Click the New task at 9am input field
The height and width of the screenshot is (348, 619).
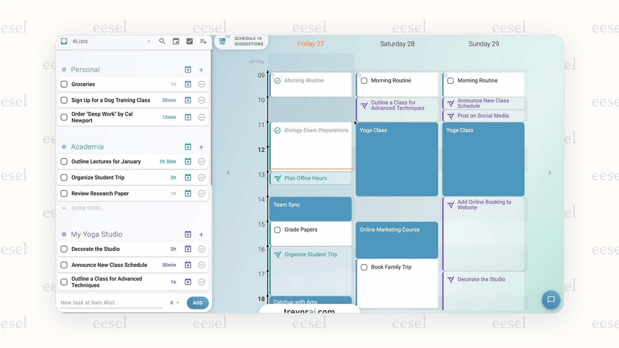[x=107, y=302]
